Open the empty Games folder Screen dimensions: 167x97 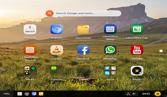[x=83, y=71]
